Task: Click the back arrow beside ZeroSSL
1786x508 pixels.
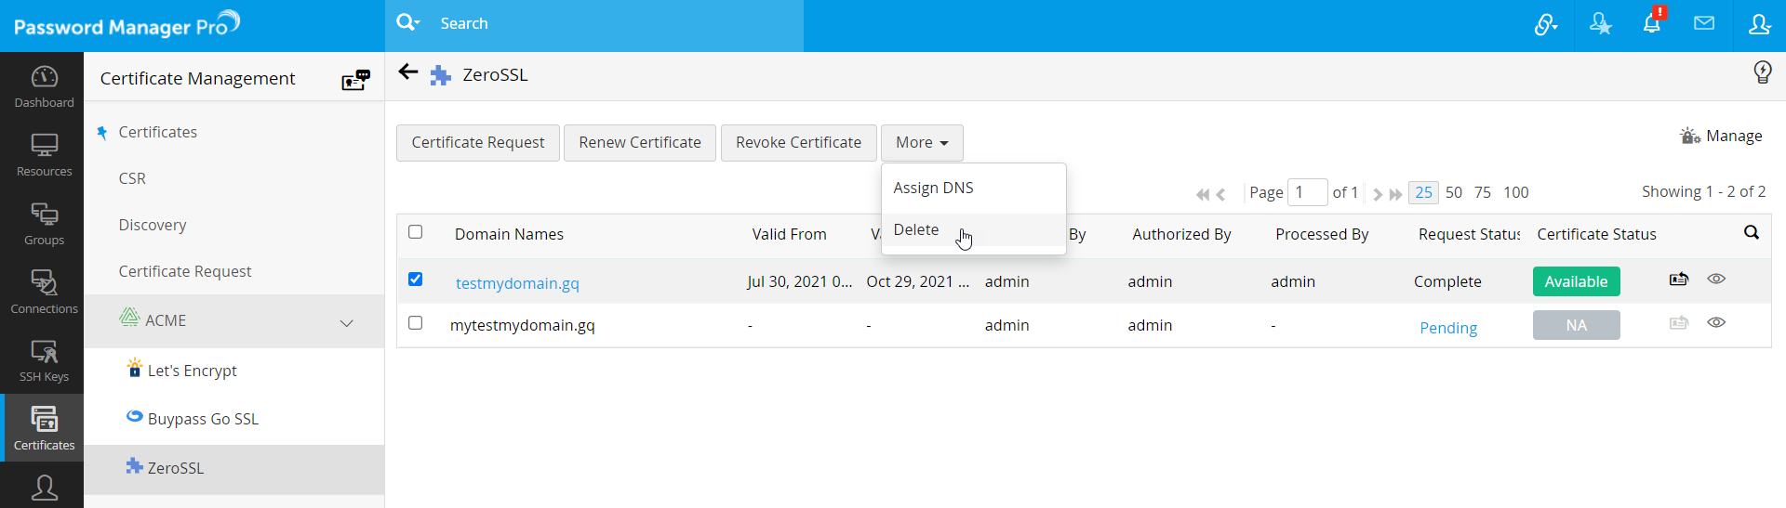Action: tap(407, 72)
